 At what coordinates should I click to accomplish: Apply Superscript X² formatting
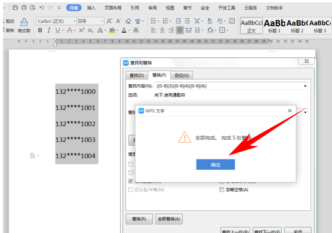coord(82,30)
